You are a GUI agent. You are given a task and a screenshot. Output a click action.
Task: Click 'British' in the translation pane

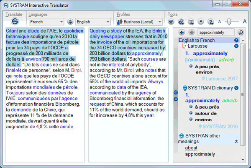(159, 31)
